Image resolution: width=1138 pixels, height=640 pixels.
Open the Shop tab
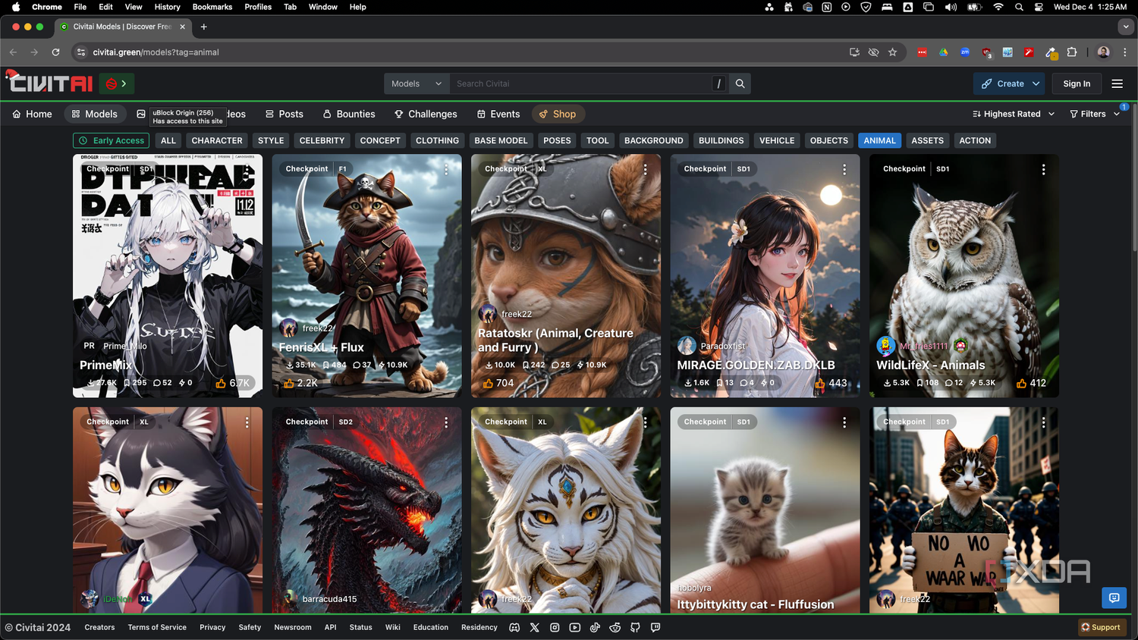point(558,114)
